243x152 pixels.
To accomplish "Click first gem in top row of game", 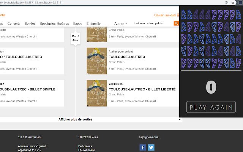I will (184, 14).
